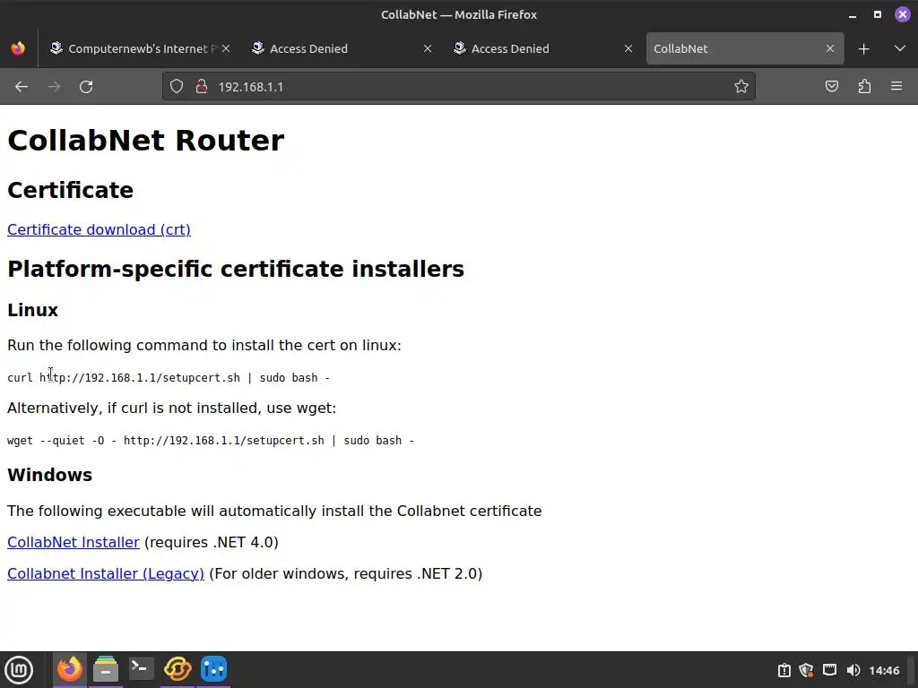Image resolution: width=918 pixels, height=688 pixels.
Task: Maximize the Firefox window
Action: tap(877, 14)
